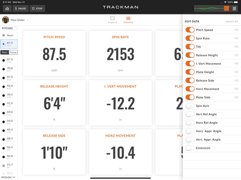Enable the Vert Rel Angle toggle

coord(190,114)
